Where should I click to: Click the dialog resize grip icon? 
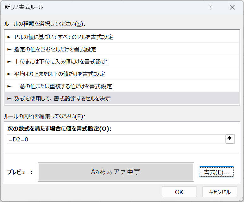tap(241, 199)
